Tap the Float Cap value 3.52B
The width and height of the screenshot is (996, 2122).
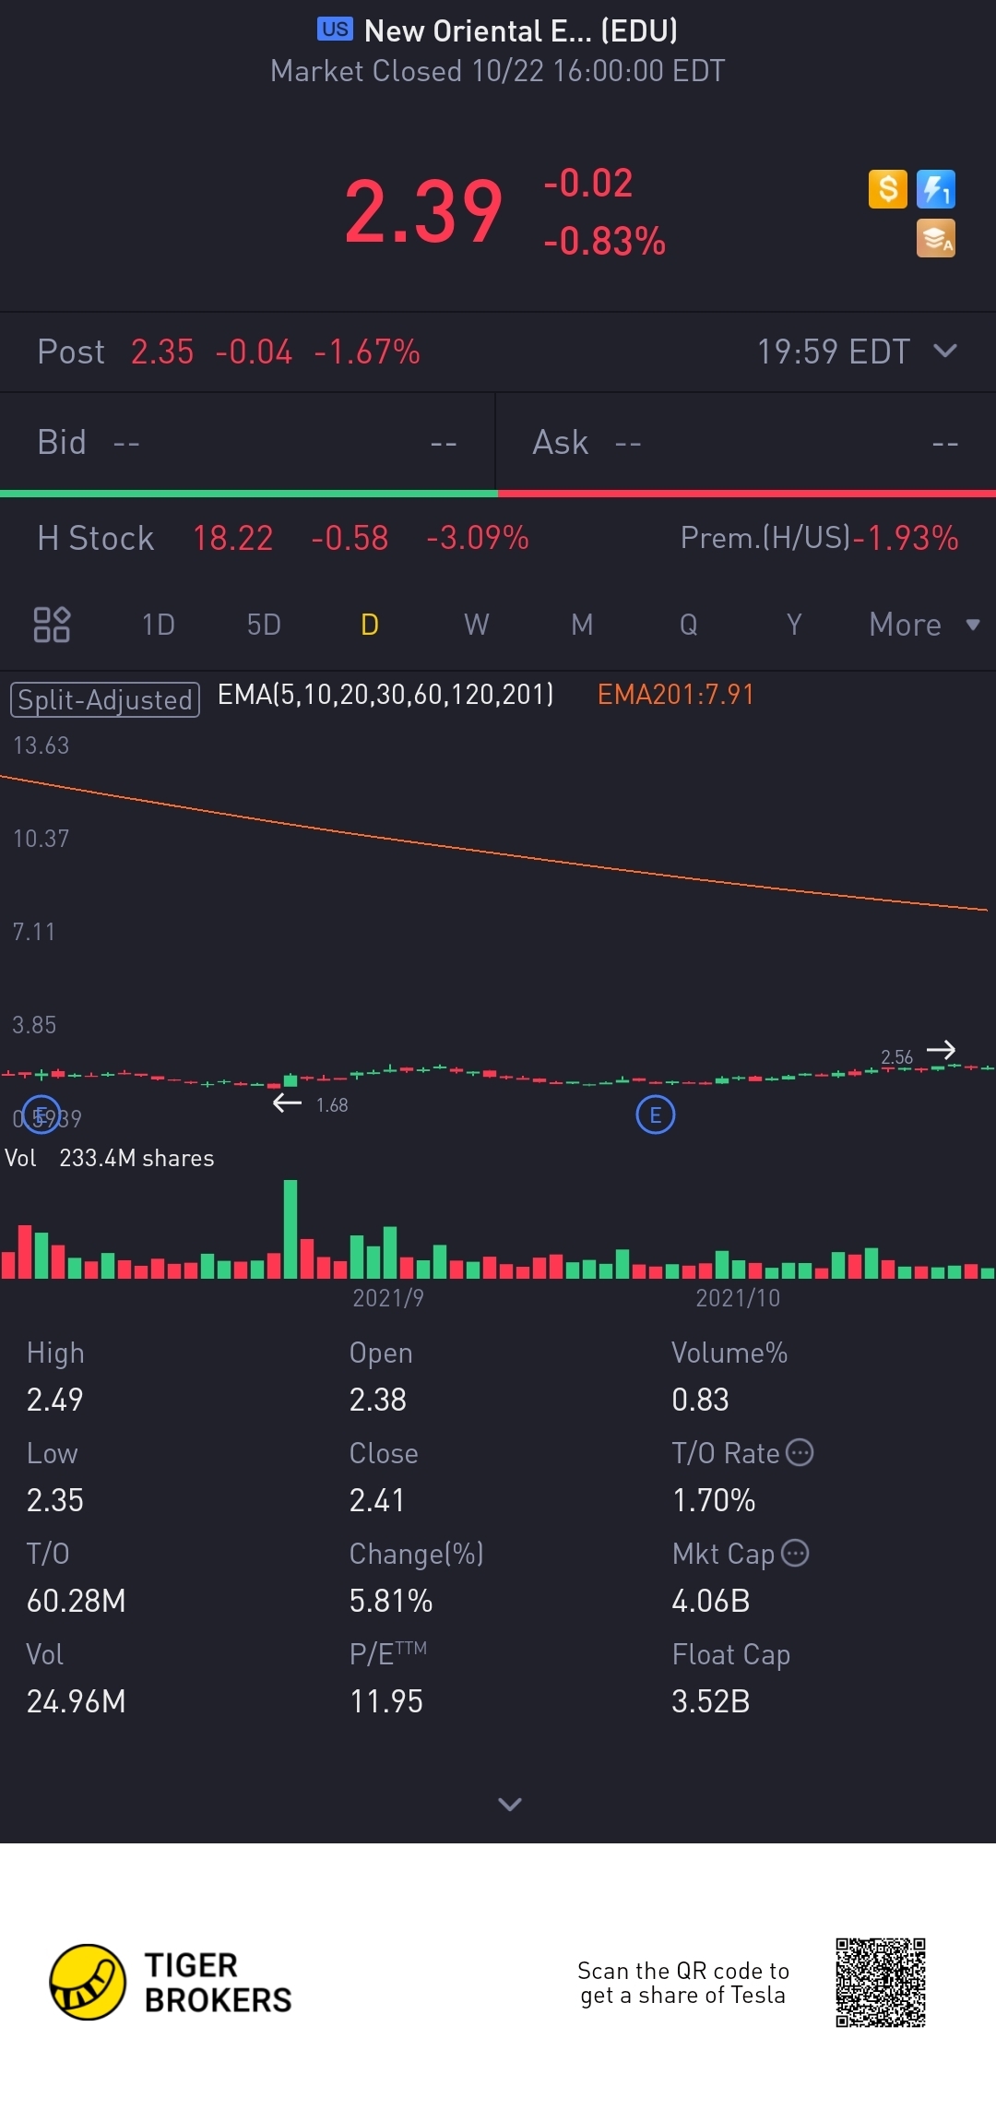tap(711, 1701)
